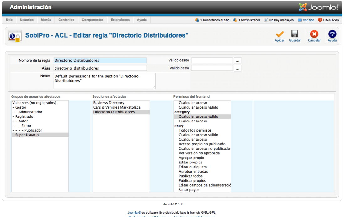The height and width of the screenshot is (217, 345).
Task: Select the Super Usuario group
Action: coord(40,135)
